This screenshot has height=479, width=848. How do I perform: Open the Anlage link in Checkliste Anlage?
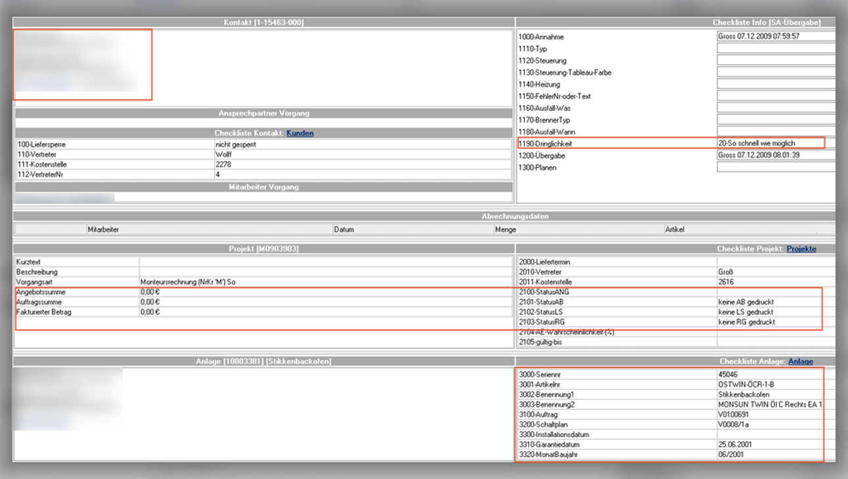click(800, 362)
